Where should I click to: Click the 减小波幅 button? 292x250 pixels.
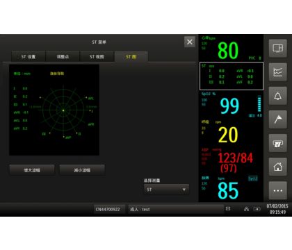tap(82, 170)
